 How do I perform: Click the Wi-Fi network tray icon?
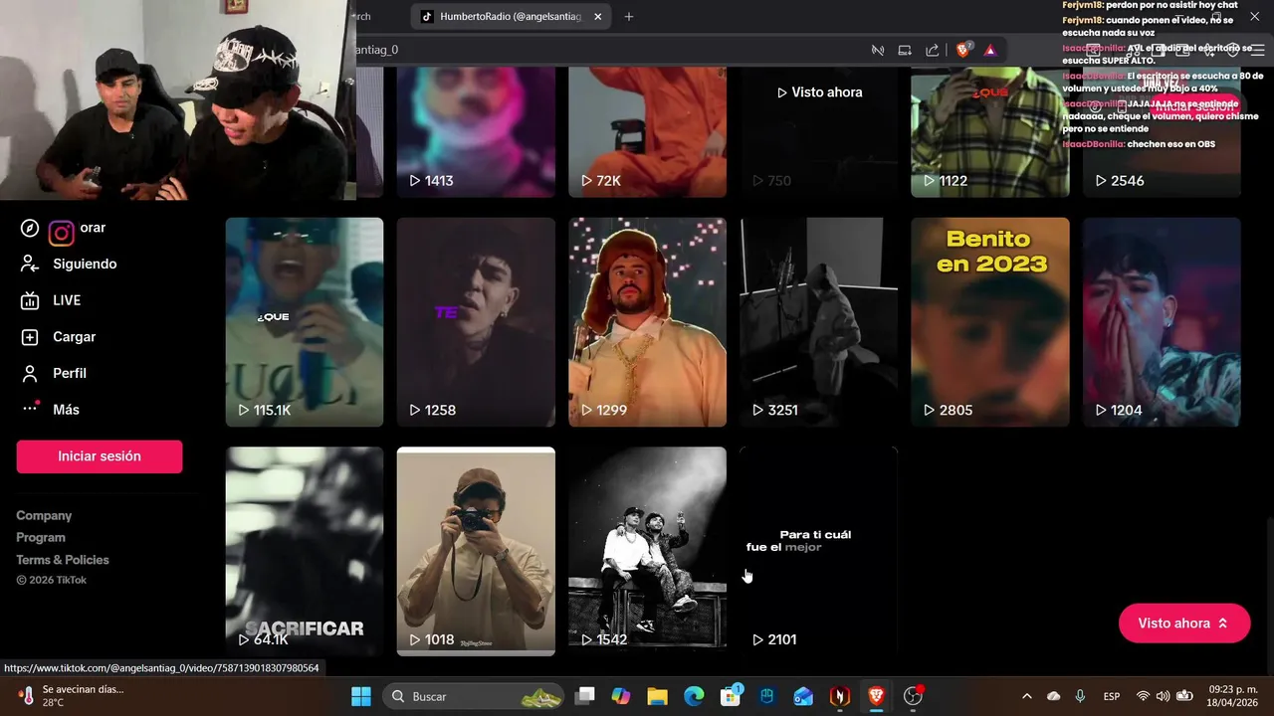tap(1143, 696)
